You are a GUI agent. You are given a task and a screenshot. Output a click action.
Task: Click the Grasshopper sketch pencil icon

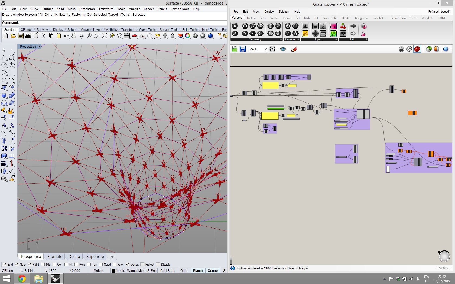click(294, 49)
